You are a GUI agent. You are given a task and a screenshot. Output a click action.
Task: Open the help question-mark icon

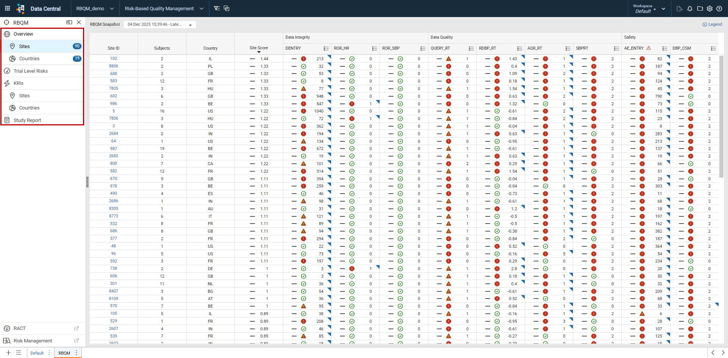tap(719, 9)
